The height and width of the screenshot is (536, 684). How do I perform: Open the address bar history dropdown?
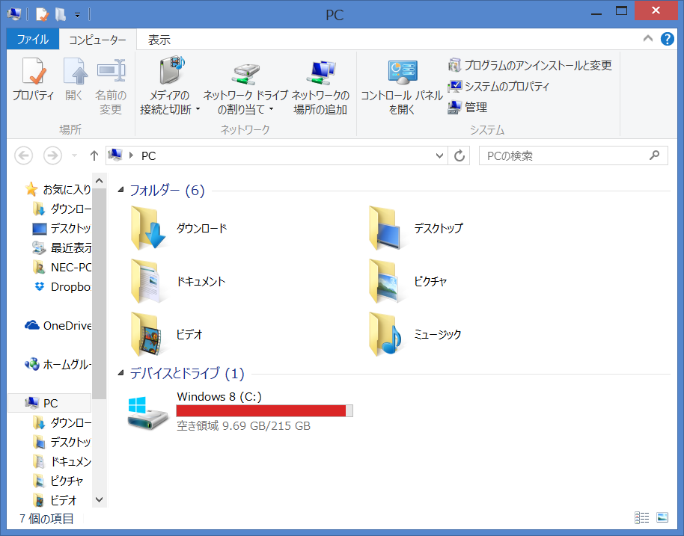tap(439, 155)
